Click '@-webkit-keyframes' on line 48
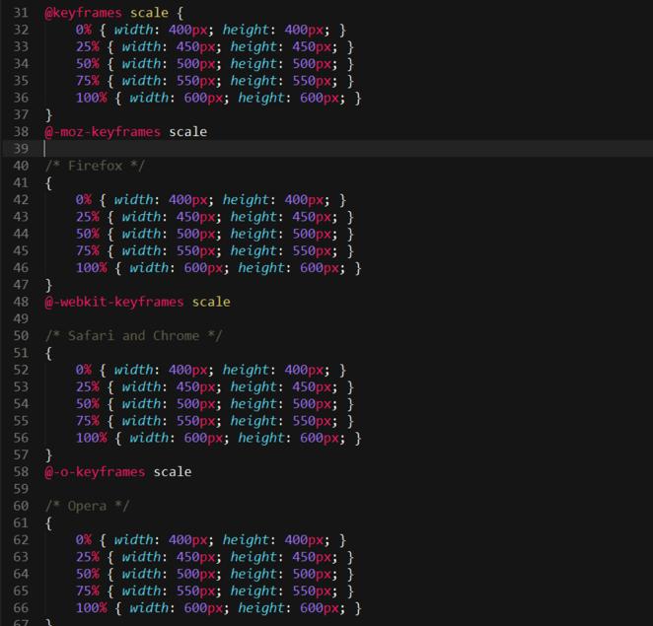The width and height of the screenshot is (653, 626). click(x=114, y=302)
